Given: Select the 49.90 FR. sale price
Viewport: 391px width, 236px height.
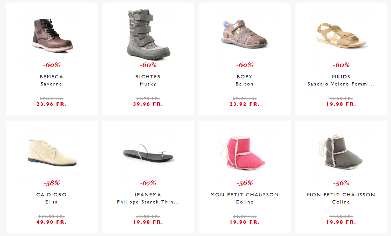Looking at the screenshot, I should 51,222.
